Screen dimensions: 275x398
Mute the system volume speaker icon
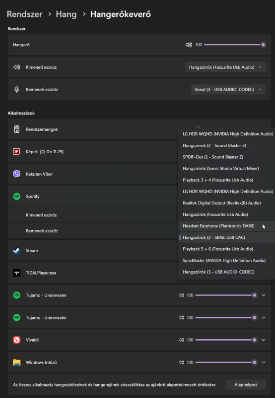pos(189,45)
